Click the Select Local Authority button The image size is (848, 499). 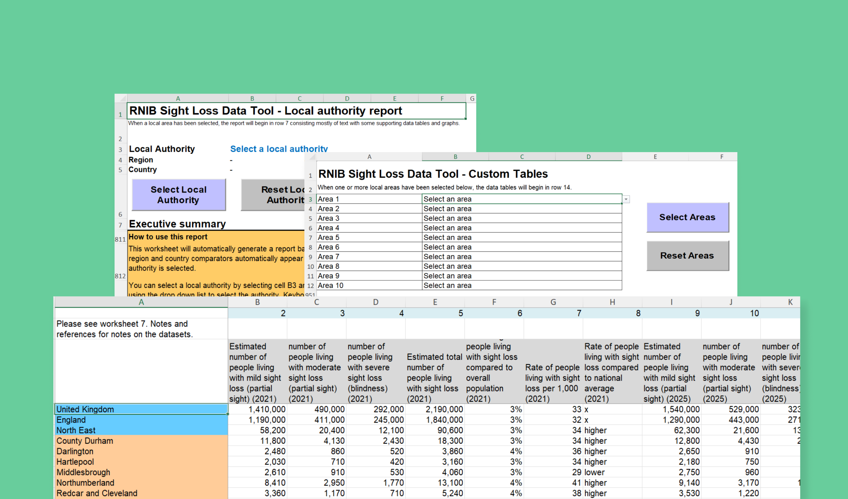179,195
